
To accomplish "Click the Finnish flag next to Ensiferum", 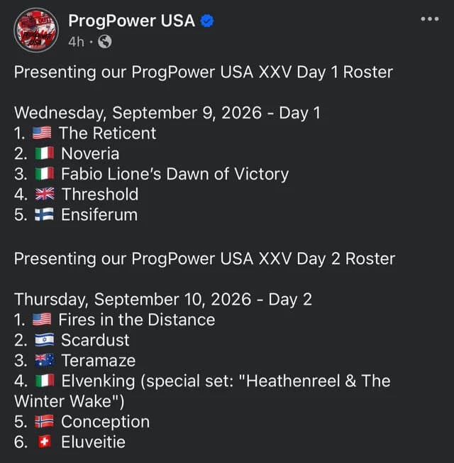I will pos(45,215).
